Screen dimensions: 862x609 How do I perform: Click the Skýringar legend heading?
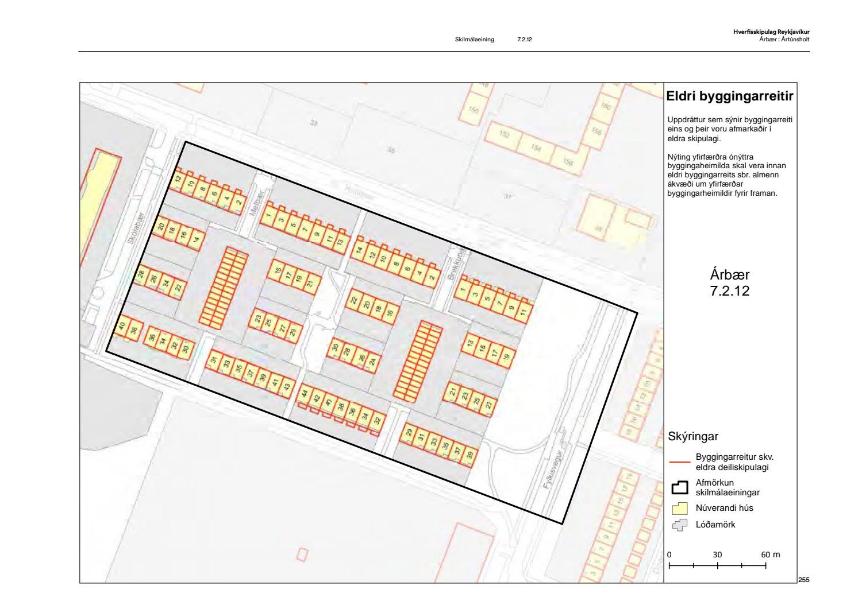[x=692, y=436]
